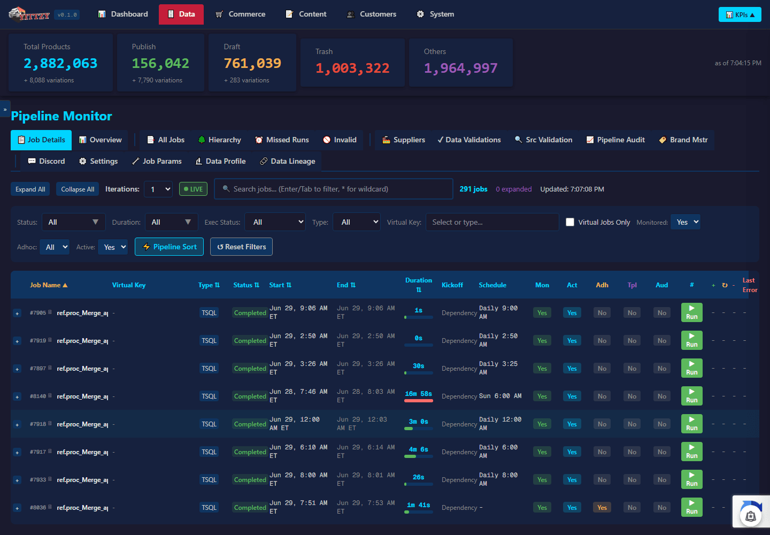Click the refresh column icon in table header
Screen dimensions: 770x535
(725, 285)
